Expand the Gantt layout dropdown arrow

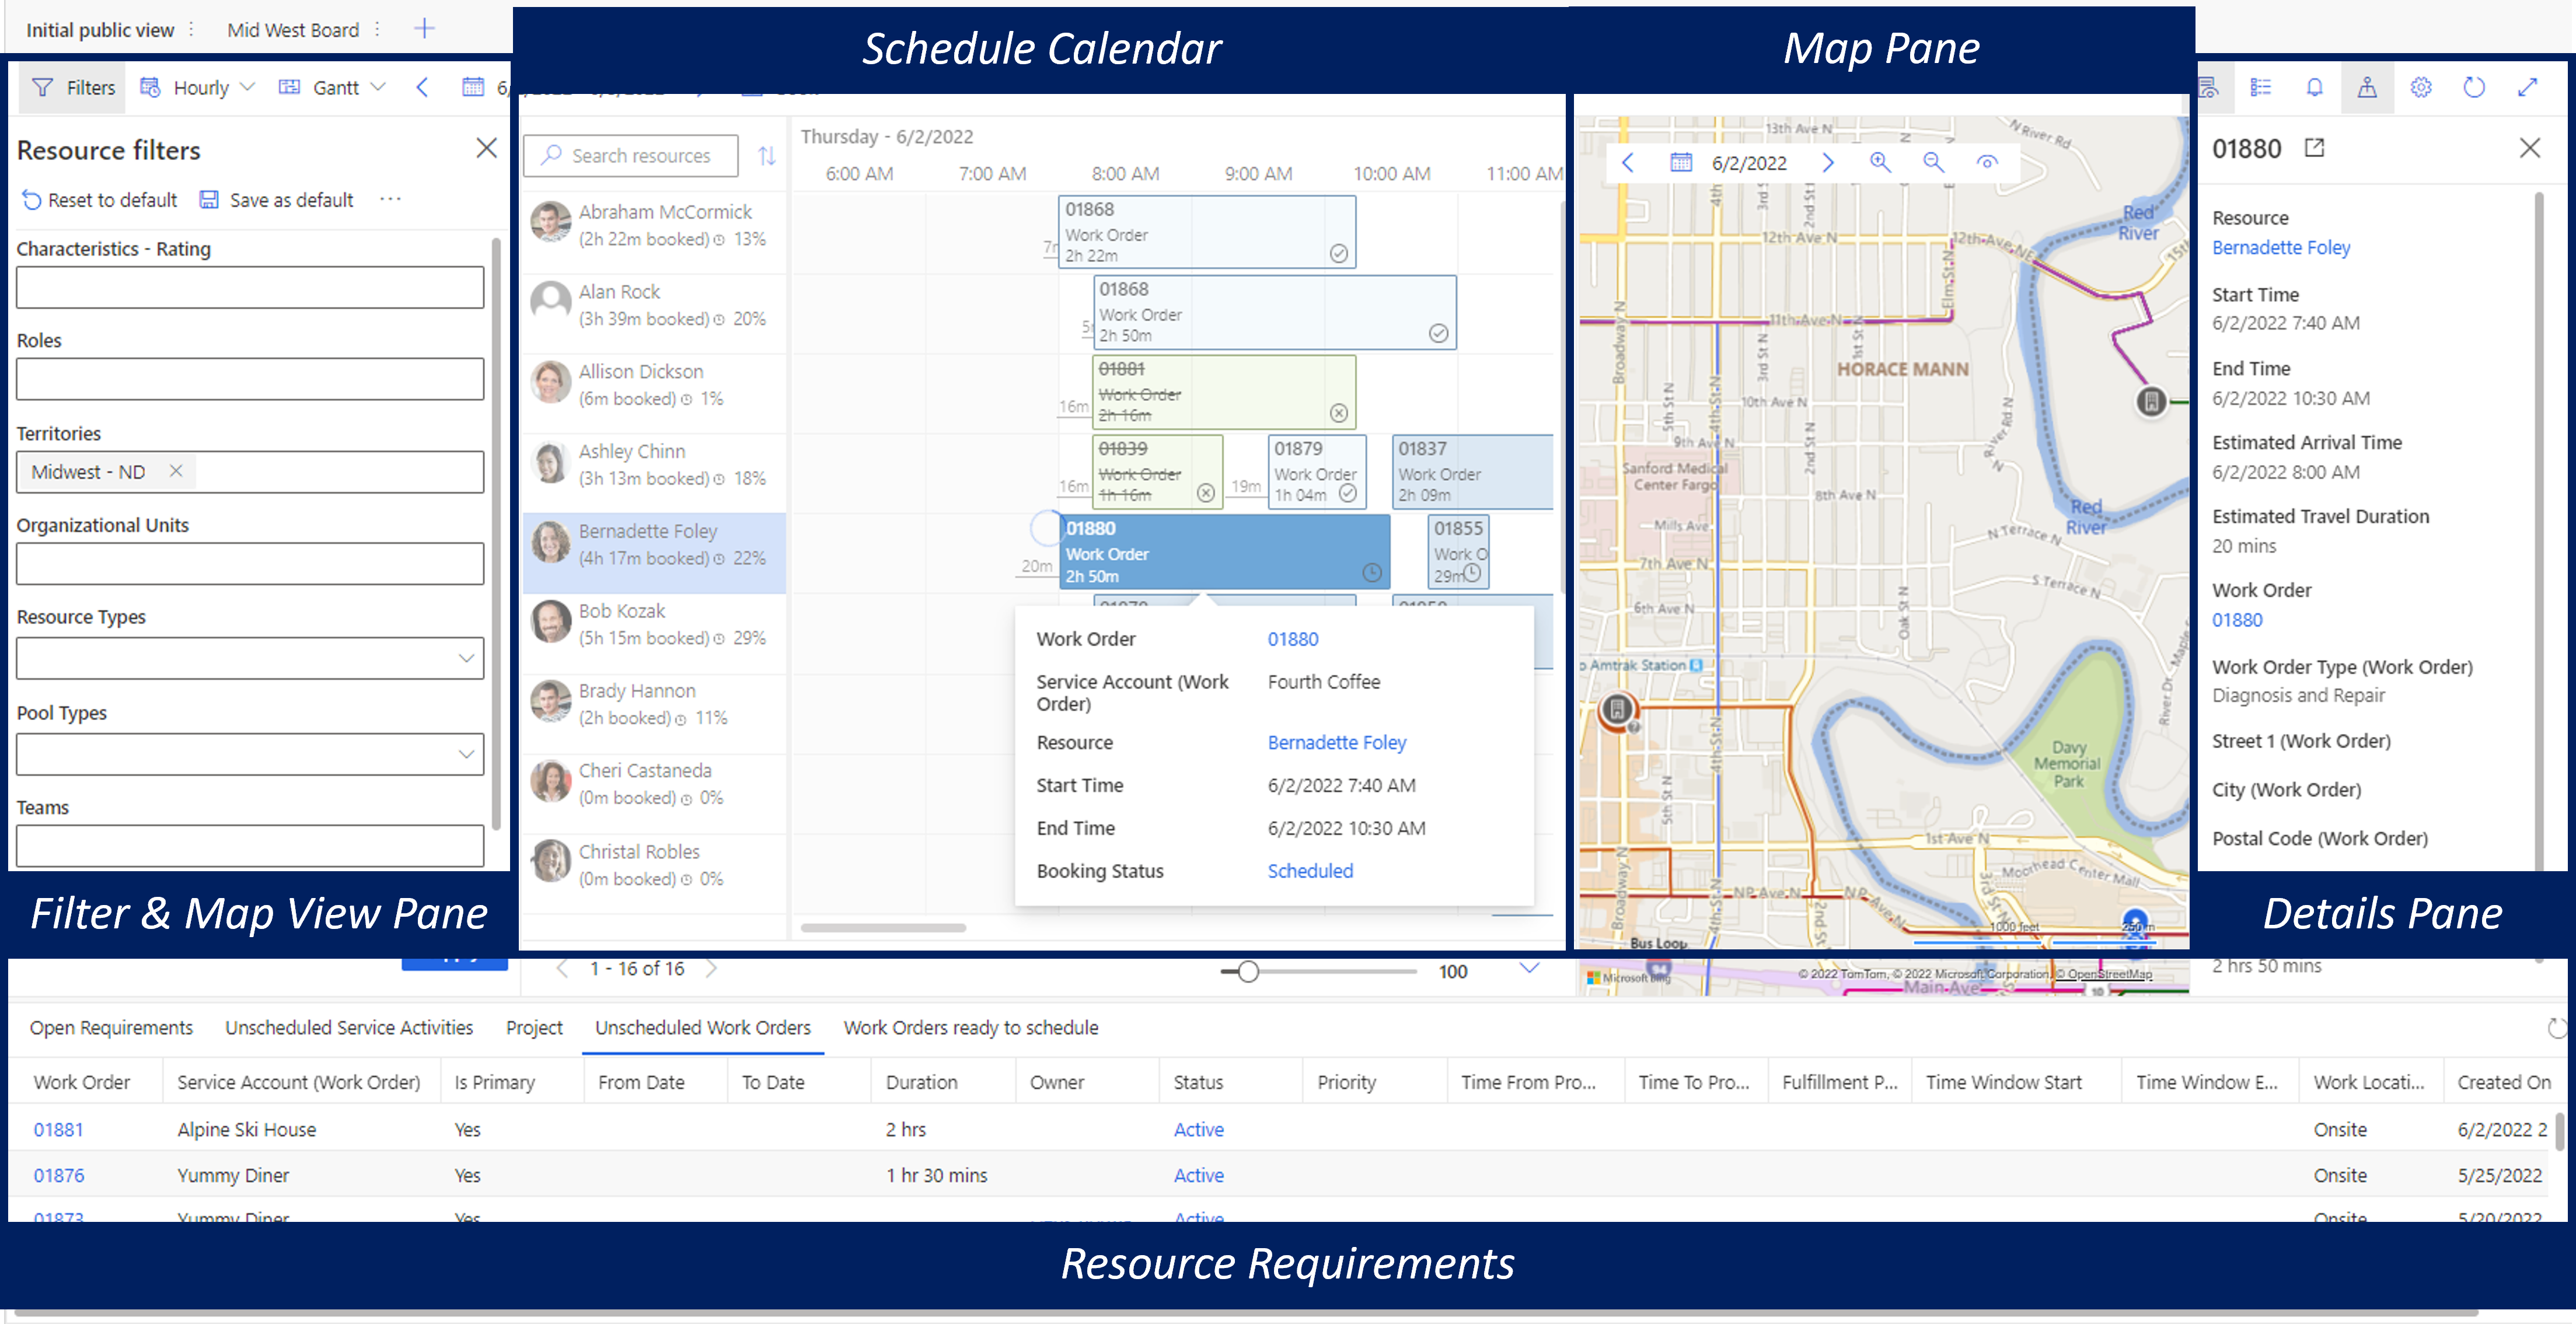[378, 88]
